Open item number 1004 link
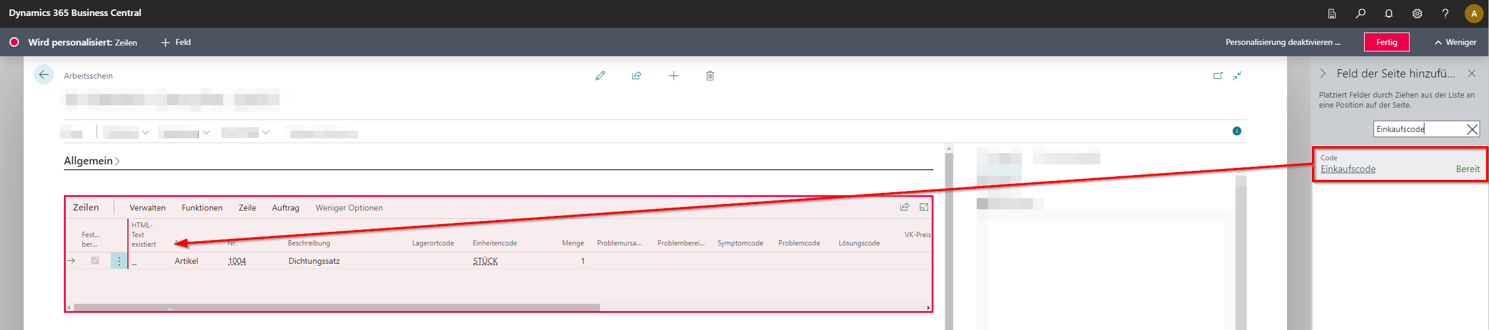This screenshot has width=1489, height=330. point(237,261)
